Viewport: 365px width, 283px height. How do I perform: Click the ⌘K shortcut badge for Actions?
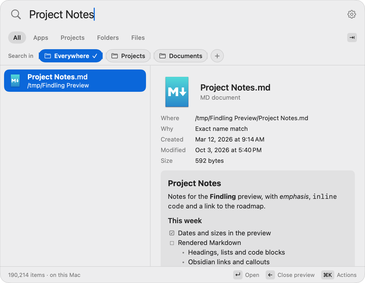[x=327, y=275]
